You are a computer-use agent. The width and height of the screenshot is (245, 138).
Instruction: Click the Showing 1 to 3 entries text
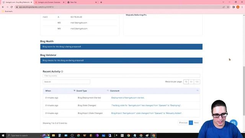55,123
